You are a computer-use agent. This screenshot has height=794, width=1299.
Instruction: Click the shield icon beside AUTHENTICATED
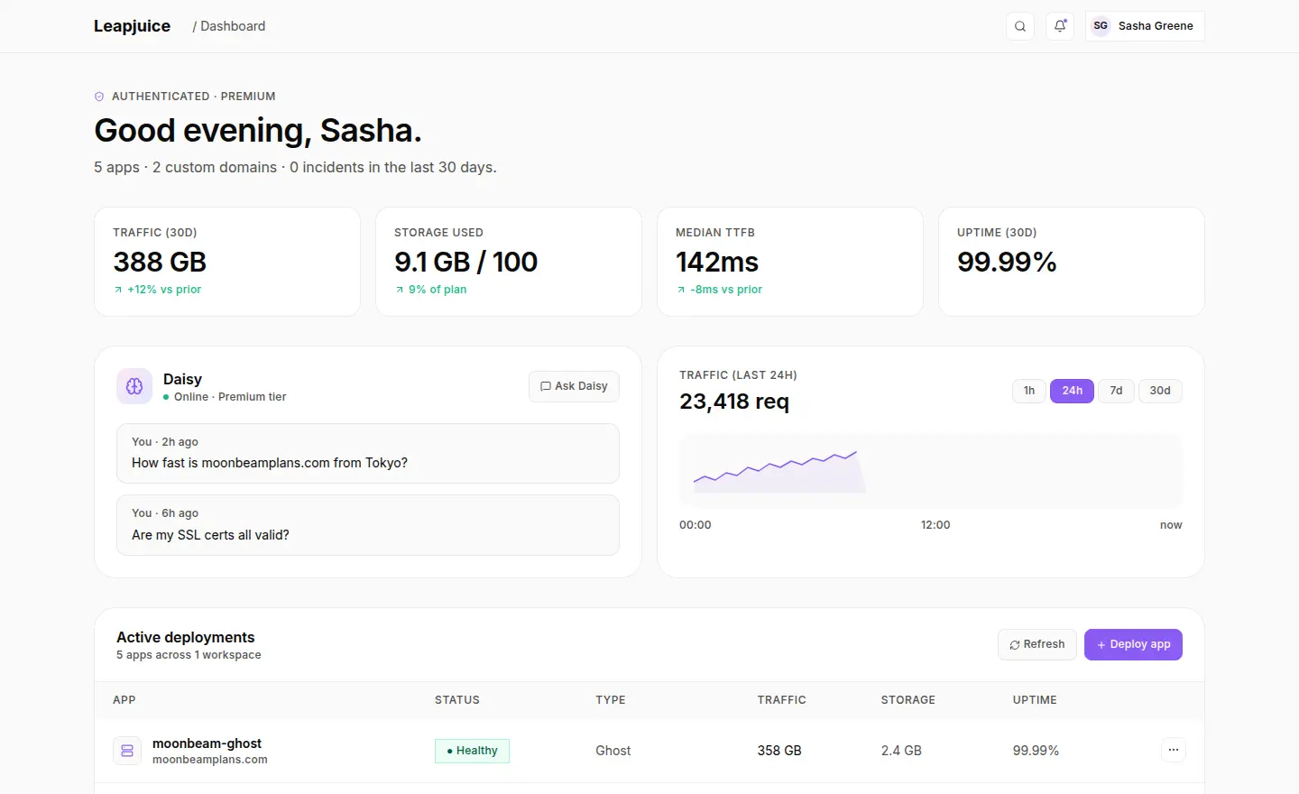pyautogui.click(x=99, y=97)
